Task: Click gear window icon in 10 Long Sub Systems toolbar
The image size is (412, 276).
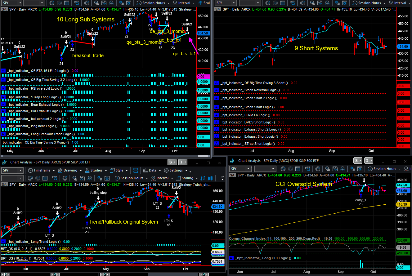Action: [129, 3]
